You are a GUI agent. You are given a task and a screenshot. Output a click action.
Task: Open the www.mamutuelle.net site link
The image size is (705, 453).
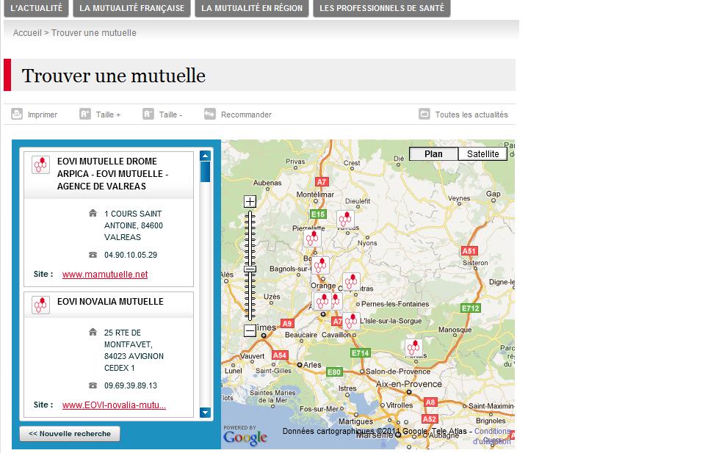tap(105, 274)
